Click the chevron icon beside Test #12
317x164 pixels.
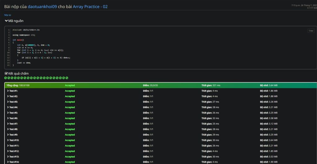(8, 151)
